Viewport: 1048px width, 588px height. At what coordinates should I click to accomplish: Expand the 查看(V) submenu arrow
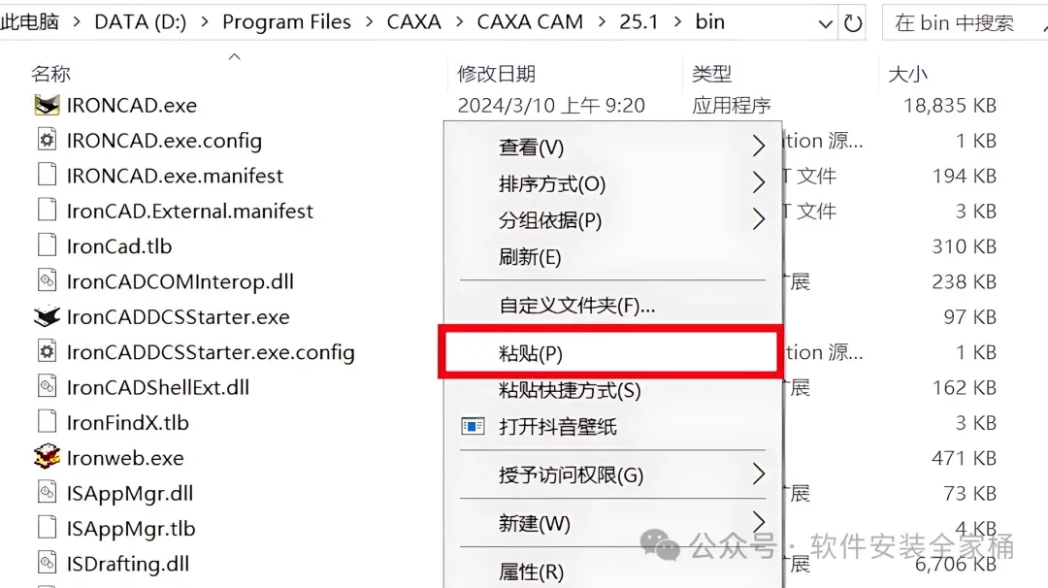758,146
